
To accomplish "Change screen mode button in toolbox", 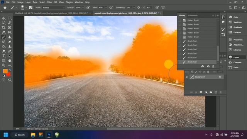I will [x=10, y=80].
